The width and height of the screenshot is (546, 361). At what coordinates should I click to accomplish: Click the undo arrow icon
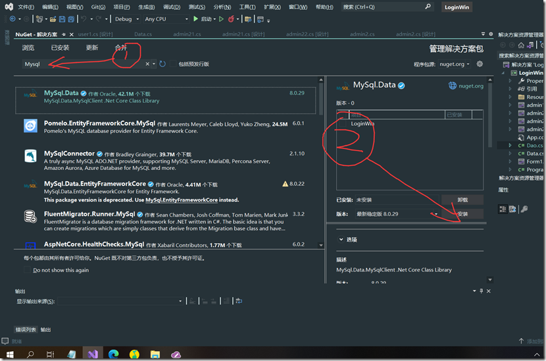(x=84, y=19)
